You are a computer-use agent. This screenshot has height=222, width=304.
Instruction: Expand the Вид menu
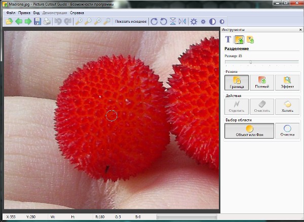point(36,12)
